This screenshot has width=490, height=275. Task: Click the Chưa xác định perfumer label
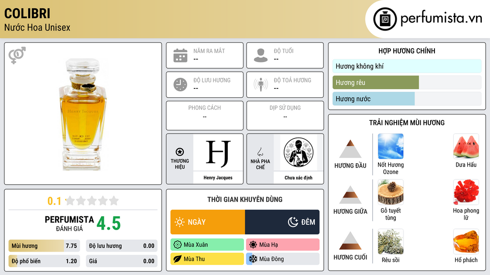coord(298,178)
